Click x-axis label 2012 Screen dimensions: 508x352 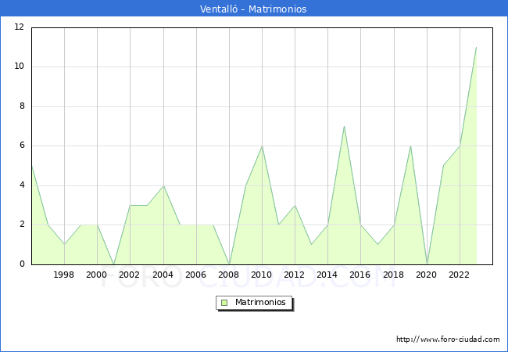(x=294, y=275)
